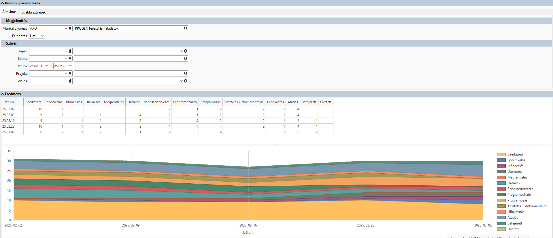Open the date picker for start date 25.02.01.
This screenshot has width=553, height=238.
pyautogui.click(x=46, y=66)
